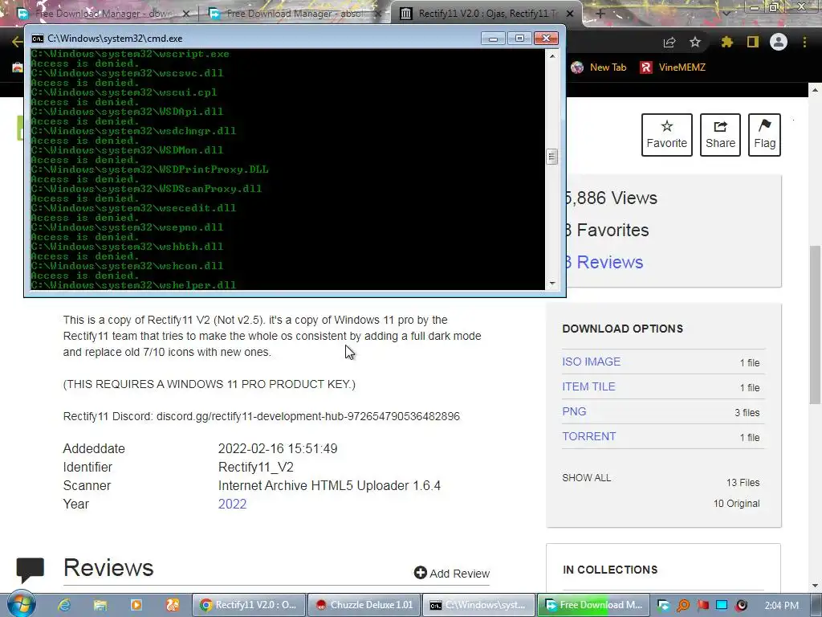Click the cmd window scroll-down arrow
The image size is (822, 617).
(x=552, y=284)
